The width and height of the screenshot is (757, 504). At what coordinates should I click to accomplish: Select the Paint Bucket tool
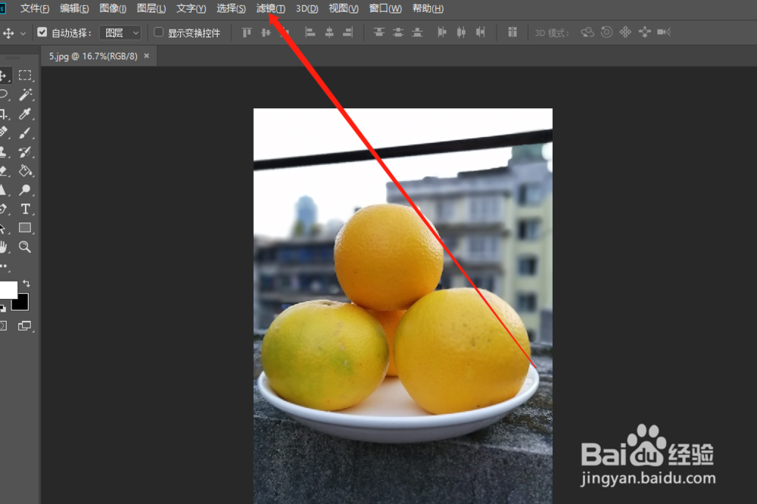click(25, 170)
